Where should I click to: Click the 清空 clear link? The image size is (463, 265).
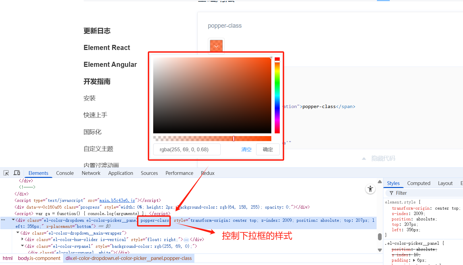[x=246, y=150]
